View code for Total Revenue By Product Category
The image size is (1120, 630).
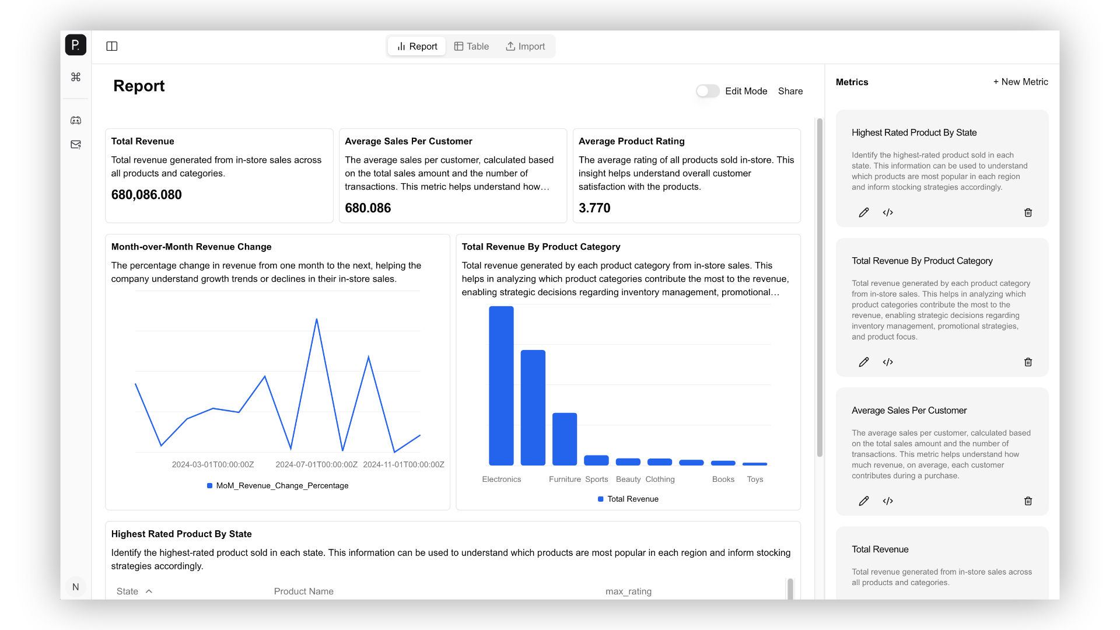(x=888, y=362)
